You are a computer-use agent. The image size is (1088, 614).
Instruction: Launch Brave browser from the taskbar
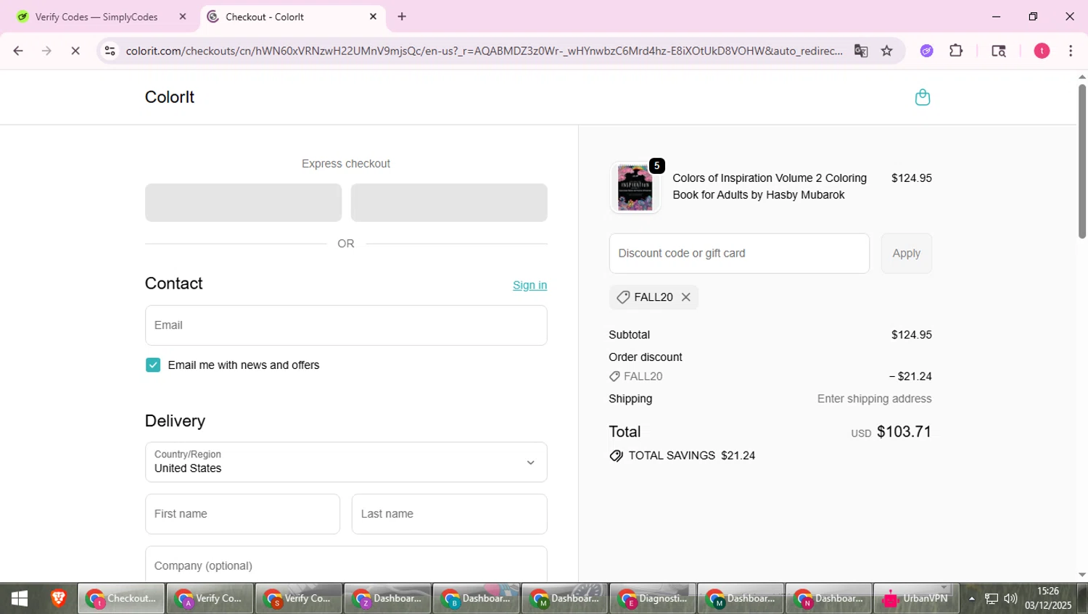[x=59, y=599]
